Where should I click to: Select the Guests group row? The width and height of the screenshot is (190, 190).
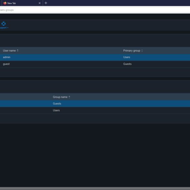[x=95, y=104]
